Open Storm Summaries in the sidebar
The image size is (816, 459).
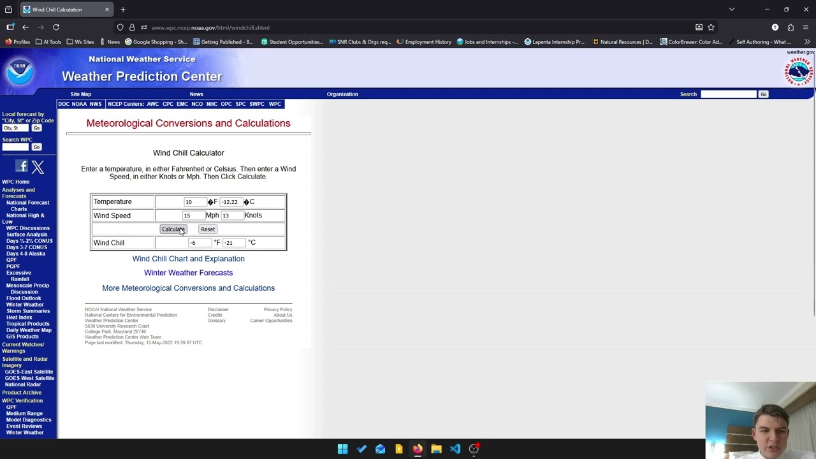pyautogui.click(x=28, y=311)
